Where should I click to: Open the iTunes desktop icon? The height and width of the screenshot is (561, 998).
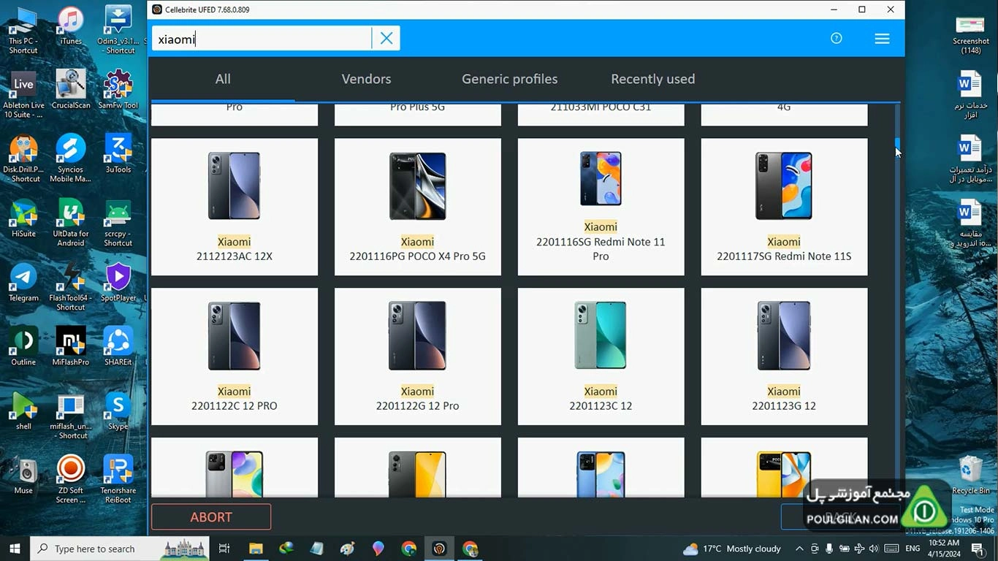[x=71, y=26]
